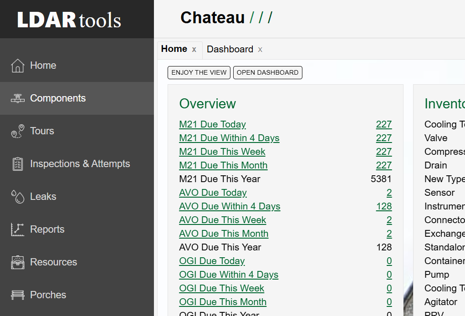This screenshot has width=465, height=316.
Task: Click the 0 count for OGI Due This Month
Action: pyautogui.click(x=389, y=302)
